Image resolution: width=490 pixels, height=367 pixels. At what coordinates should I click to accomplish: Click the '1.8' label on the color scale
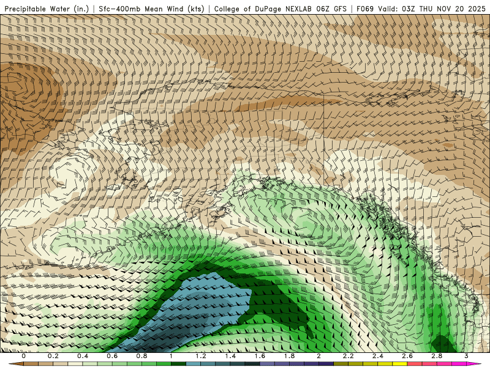point(289,356)
